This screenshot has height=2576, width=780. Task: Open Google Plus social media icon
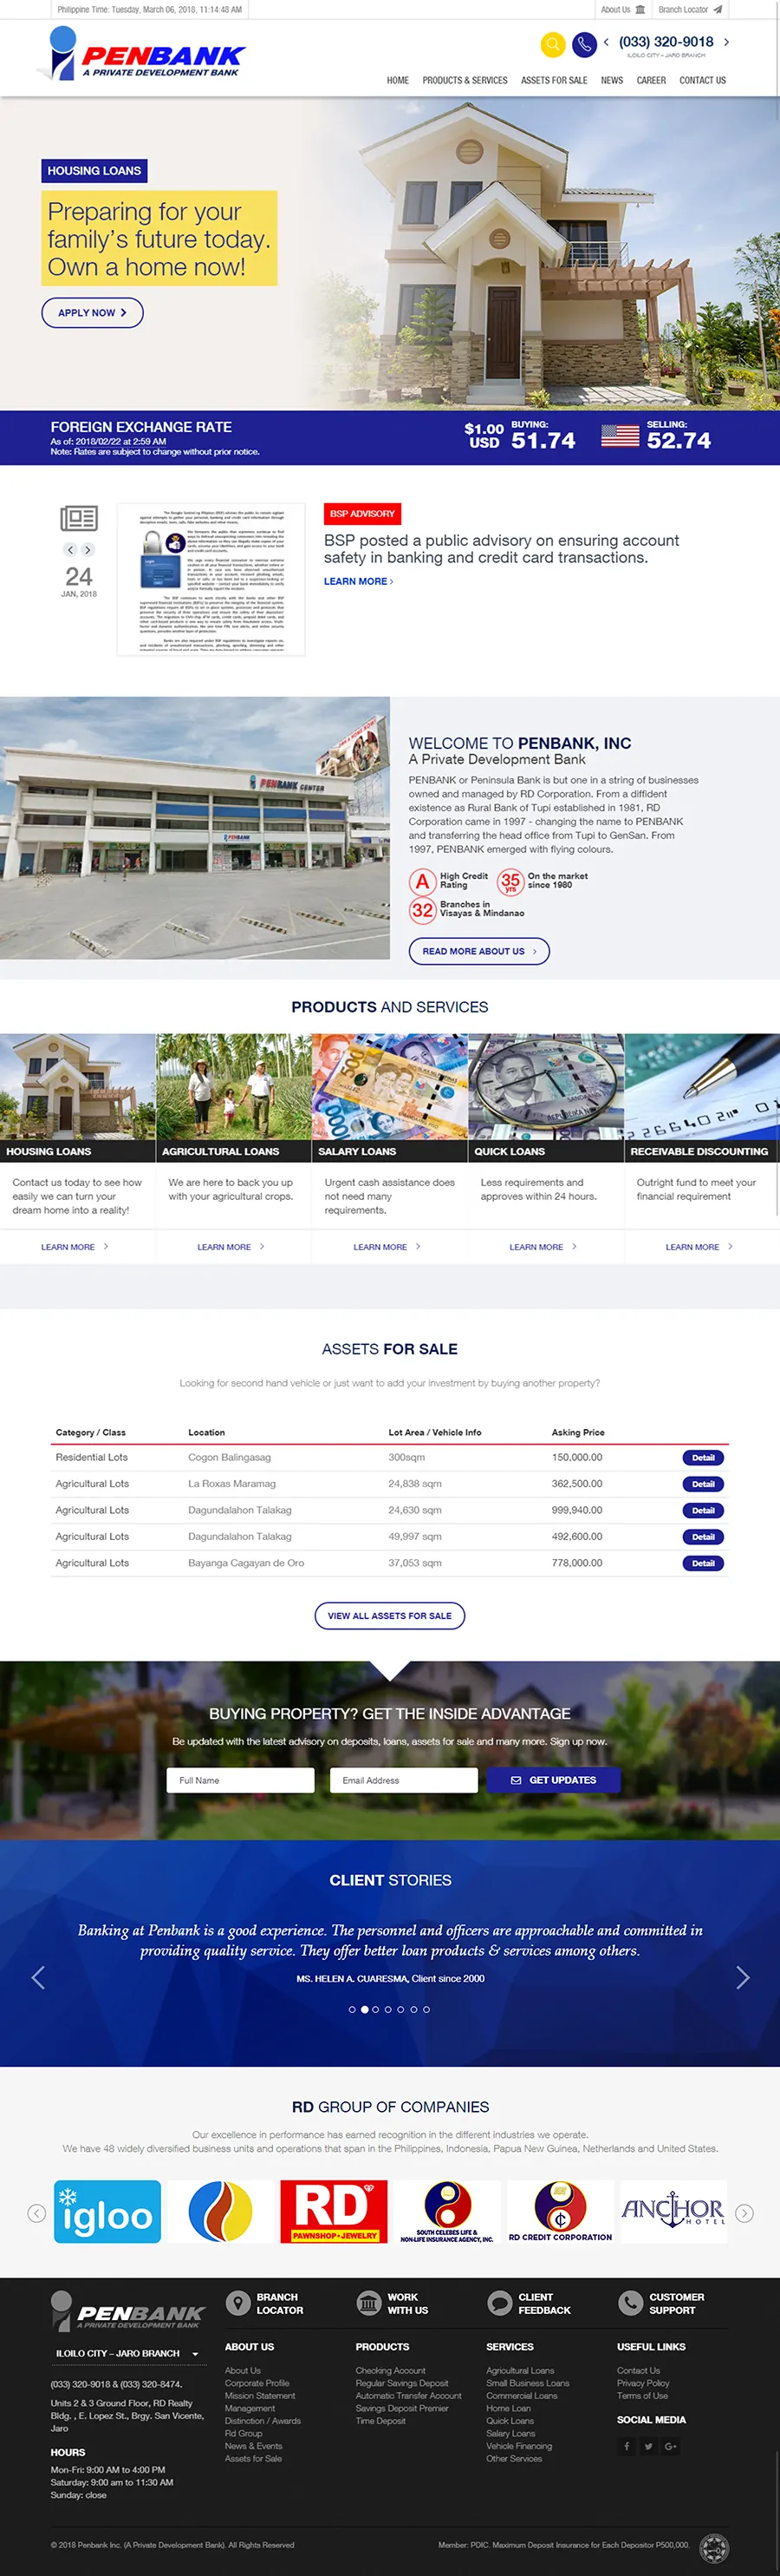point(670,2446)
